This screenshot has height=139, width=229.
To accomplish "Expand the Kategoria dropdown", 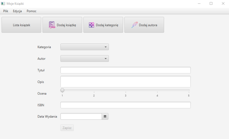I will coord(85,47).
